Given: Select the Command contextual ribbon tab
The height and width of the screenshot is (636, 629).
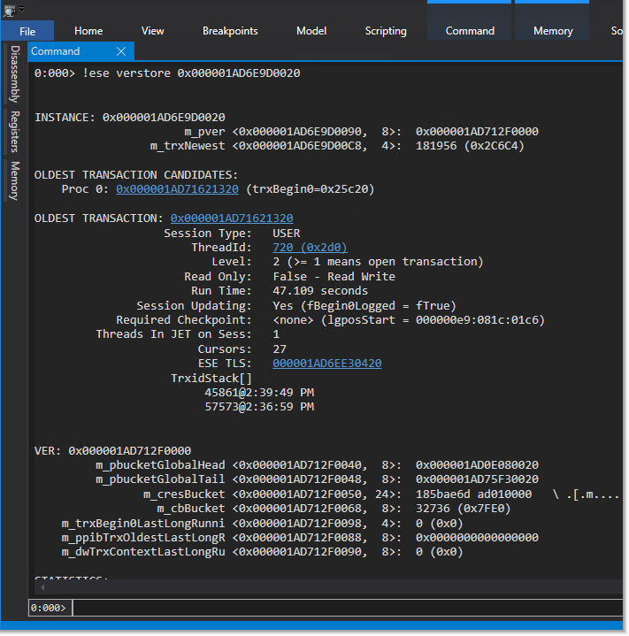Looking at the screenshot, I should pos(470,31).
